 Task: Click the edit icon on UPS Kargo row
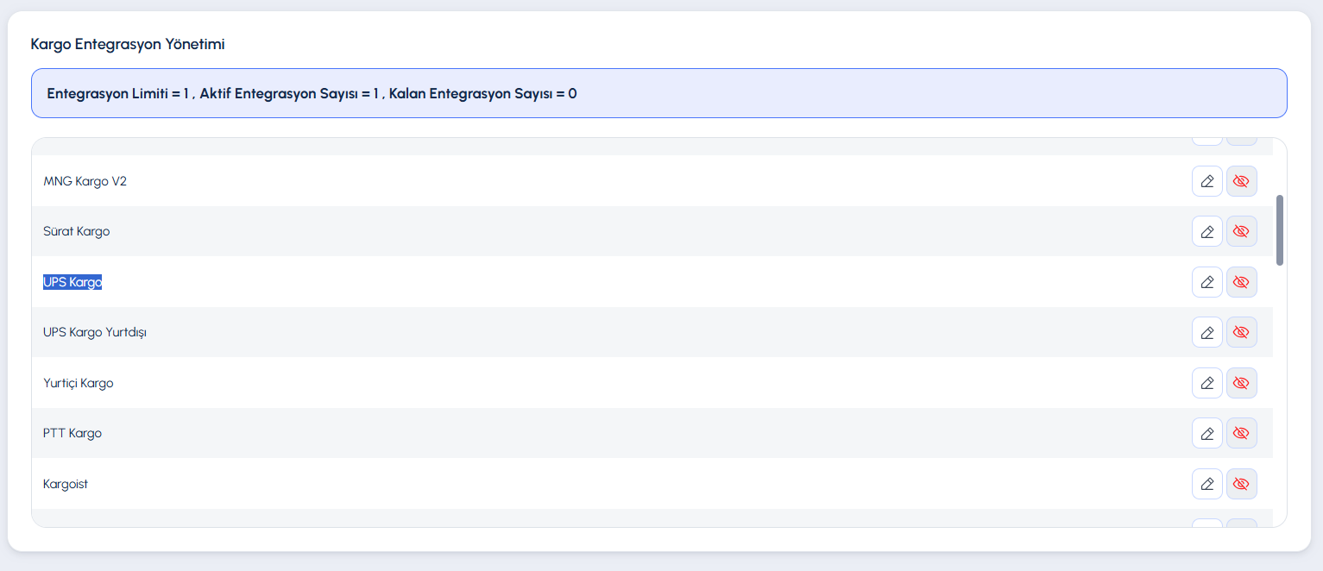pos(1207,282)
